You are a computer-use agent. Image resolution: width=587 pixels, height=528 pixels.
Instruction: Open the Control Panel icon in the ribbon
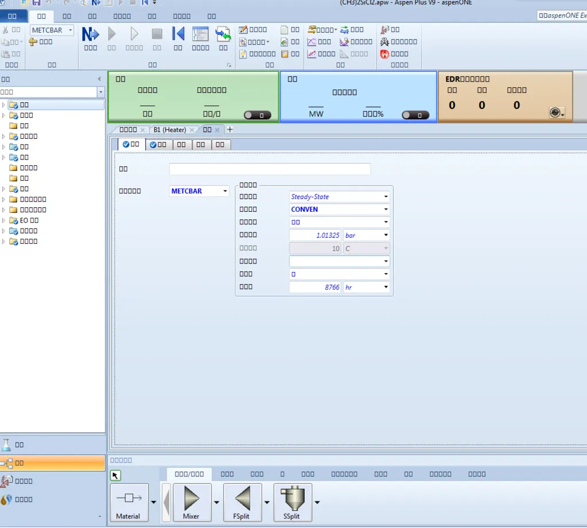click(x=200, y=34)
